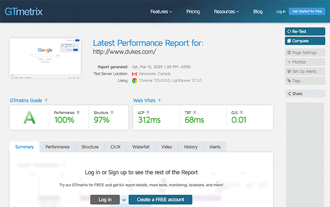330x207 pixels.
Task: Click help icon beside GTmetrix Grade
Action: tap(46, 100)
